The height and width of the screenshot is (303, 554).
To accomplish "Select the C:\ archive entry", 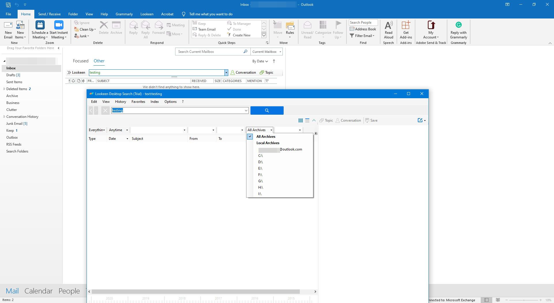I will 261,156.
